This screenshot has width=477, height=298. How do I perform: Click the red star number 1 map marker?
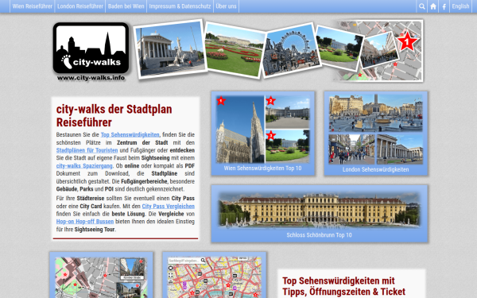pyautogui.click(x=407, y=41)
